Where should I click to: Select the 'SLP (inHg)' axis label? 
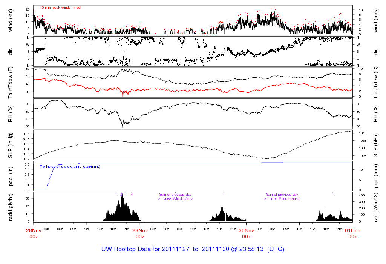pyautogui.click(x=10, y=145)
